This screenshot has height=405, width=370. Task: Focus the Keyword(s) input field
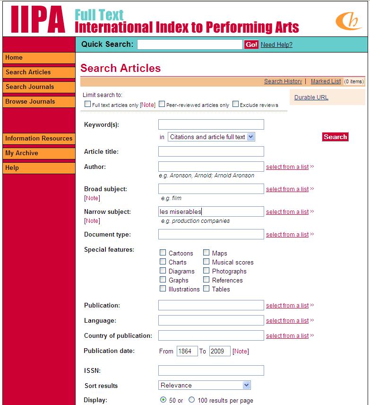[x=211, y=124]
